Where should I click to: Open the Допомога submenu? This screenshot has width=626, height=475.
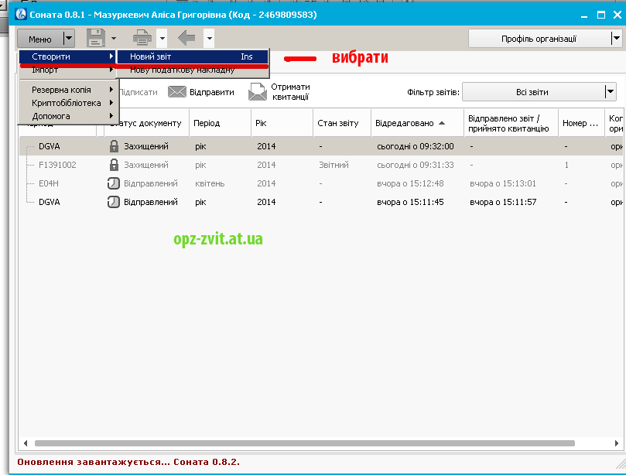coord(68,116)
